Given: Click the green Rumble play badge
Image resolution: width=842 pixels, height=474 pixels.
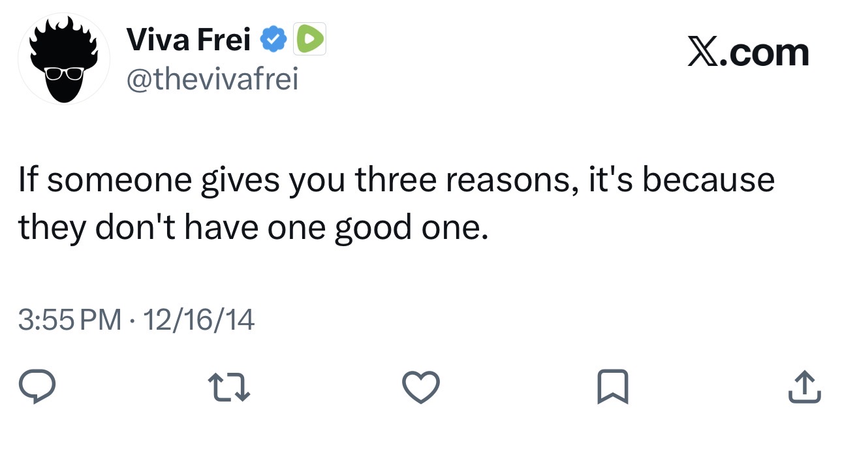Looking at the screenshot, I should tap(309, 40).
